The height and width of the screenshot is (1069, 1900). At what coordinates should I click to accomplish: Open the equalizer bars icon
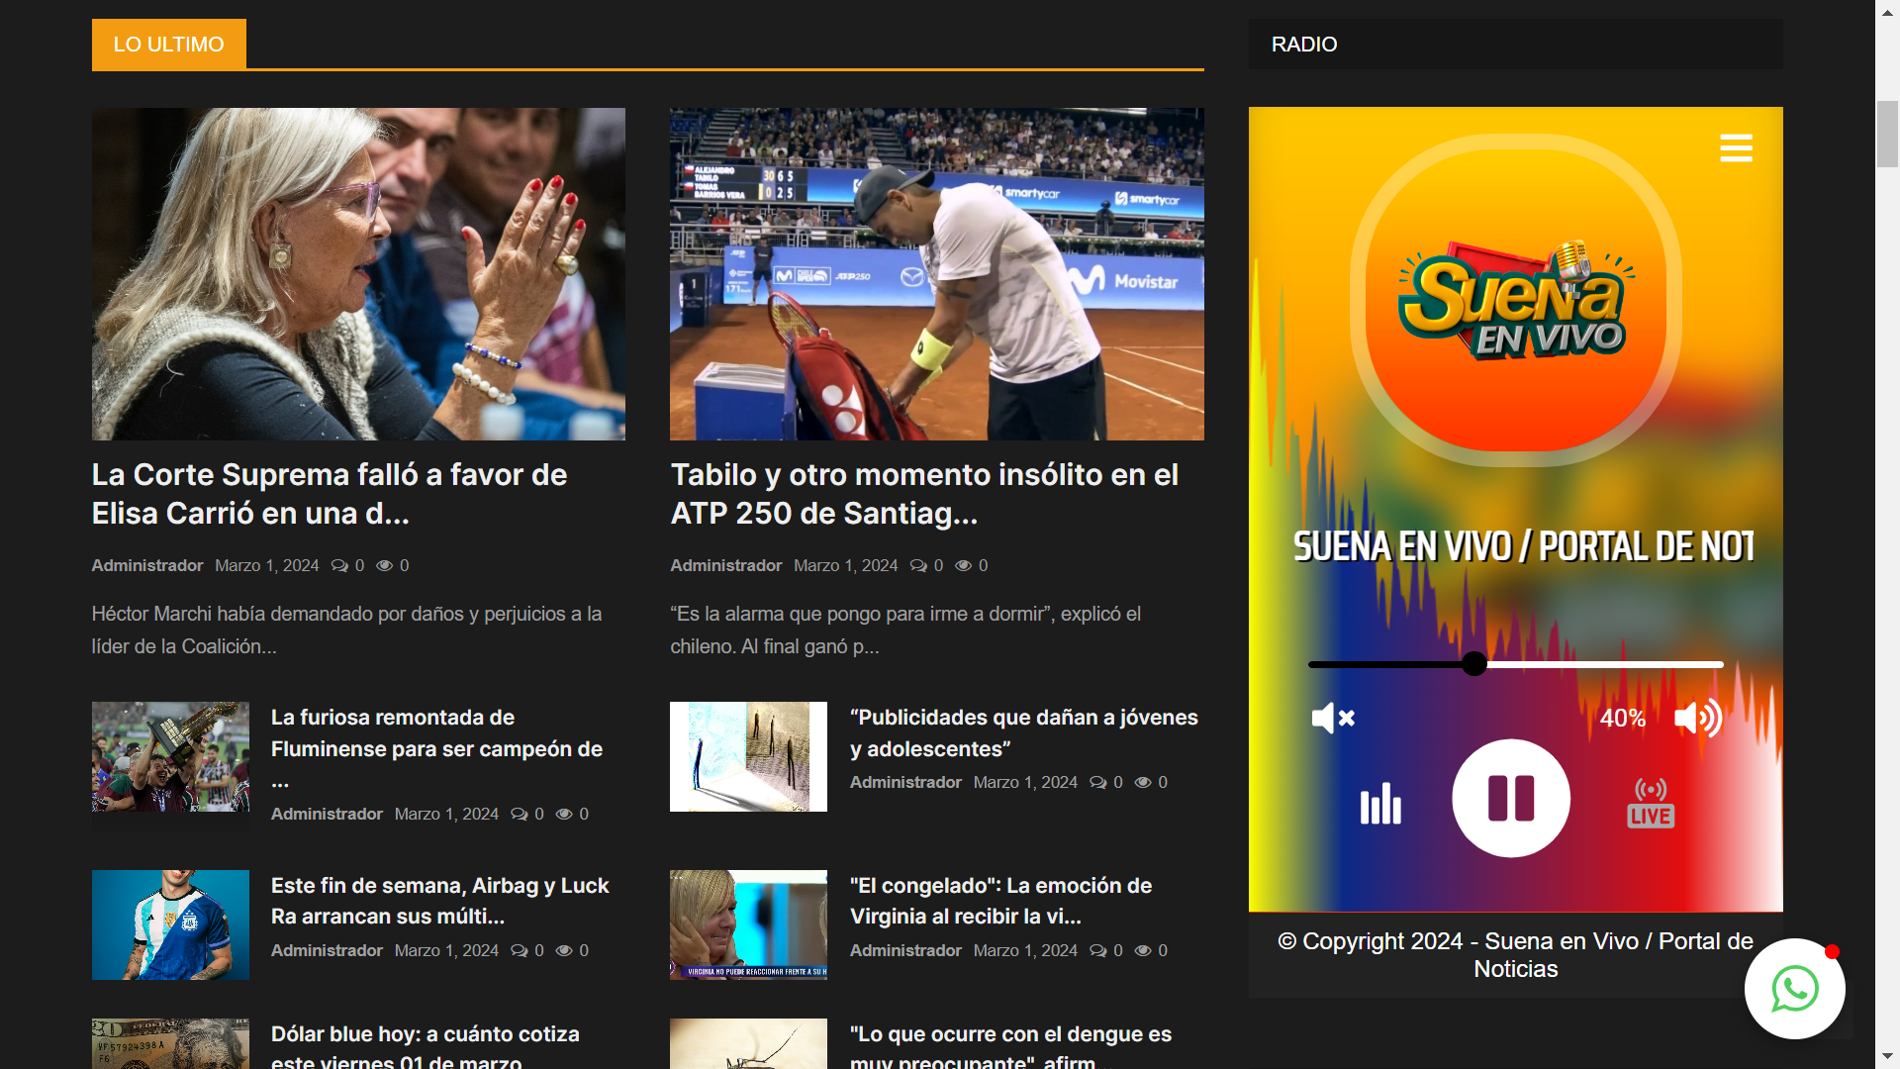[x=1380, y=803]
